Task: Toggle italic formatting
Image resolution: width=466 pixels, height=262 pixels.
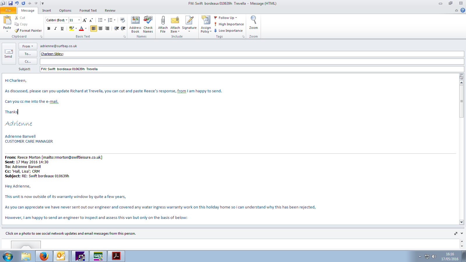Action: click(55, 28)
